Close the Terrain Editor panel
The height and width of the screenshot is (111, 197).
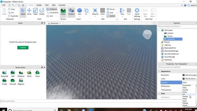(x=44, y=68)
